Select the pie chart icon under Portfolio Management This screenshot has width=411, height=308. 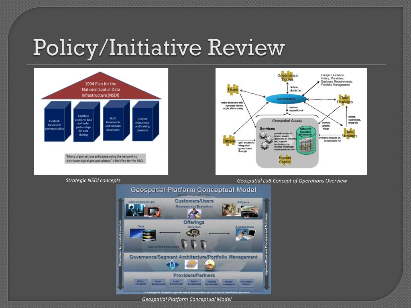210,265
